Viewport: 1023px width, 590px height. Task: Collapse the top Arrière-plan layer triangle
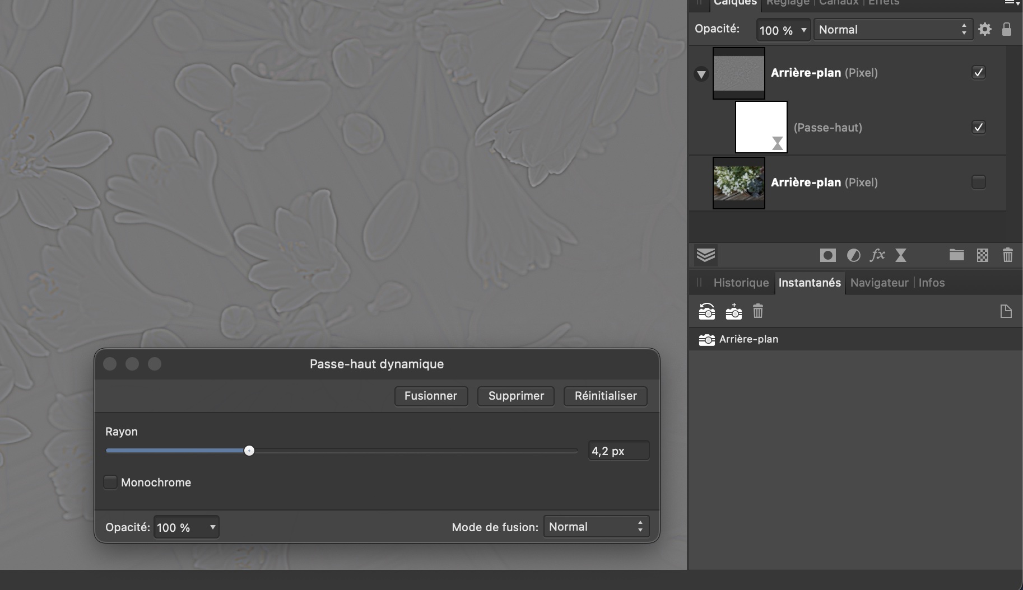point(701,74)
